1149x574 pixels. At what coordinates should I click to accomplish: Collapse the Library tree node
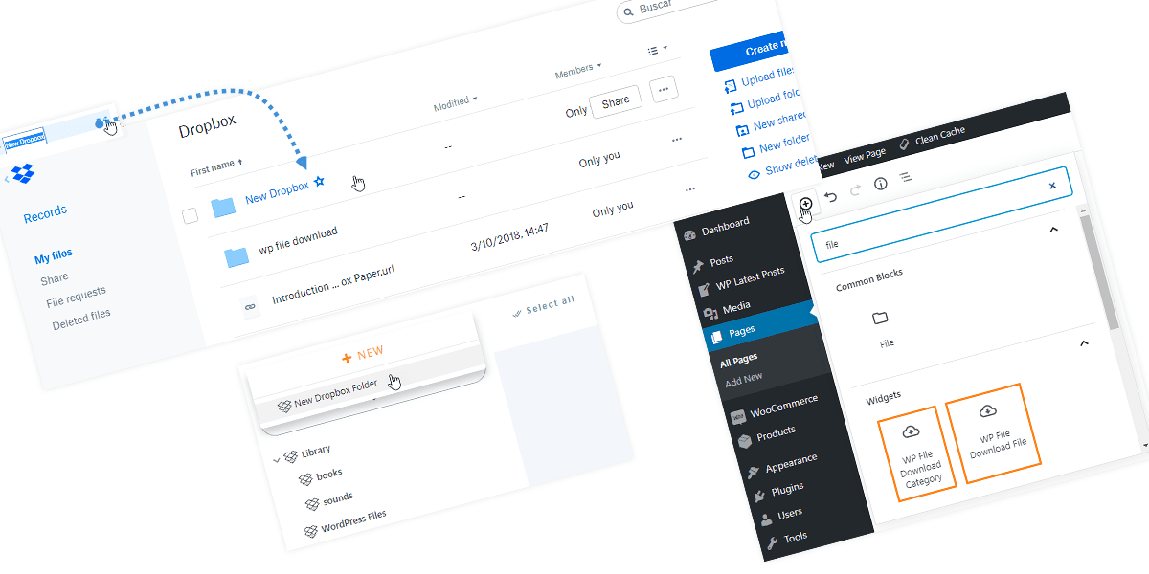(x=277, y=460)
